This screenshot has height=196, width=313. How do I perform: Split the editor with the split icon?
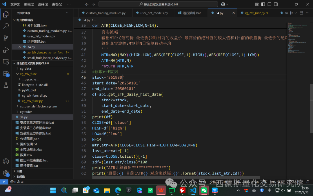pos(301,13)
